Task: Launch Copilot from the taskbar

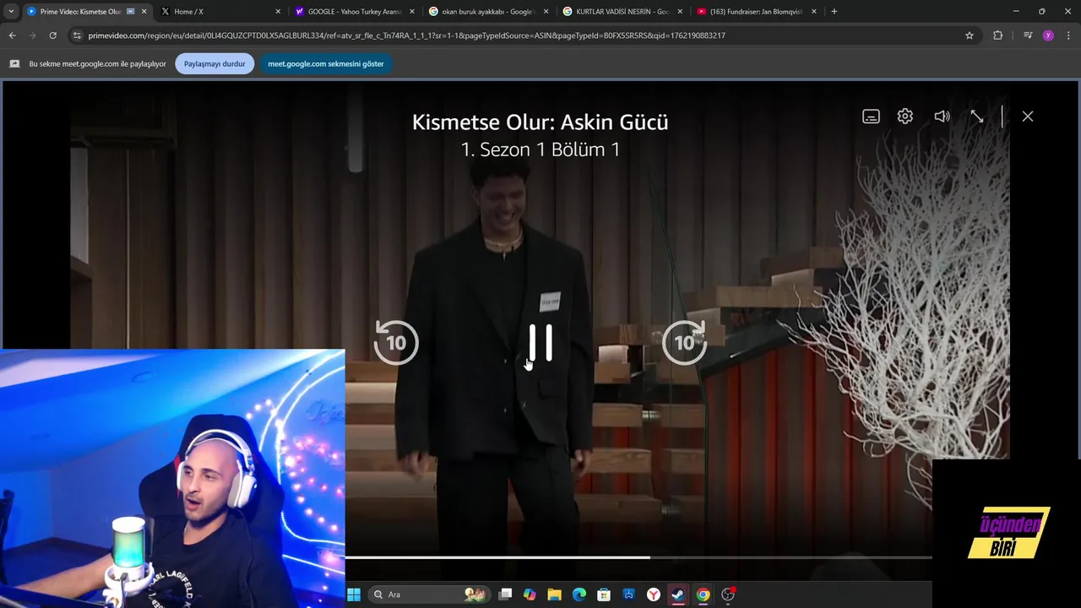Action: pos(530,594)
